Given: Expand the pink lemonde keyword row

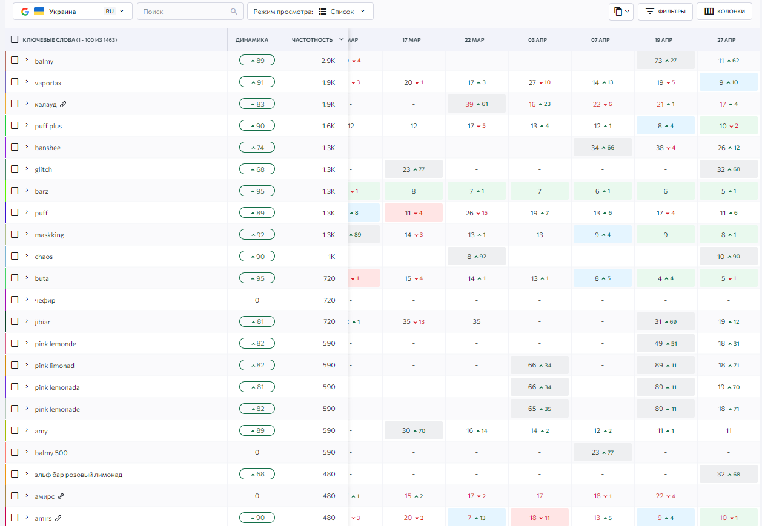Looking at the screenshot, I should 27,343.
